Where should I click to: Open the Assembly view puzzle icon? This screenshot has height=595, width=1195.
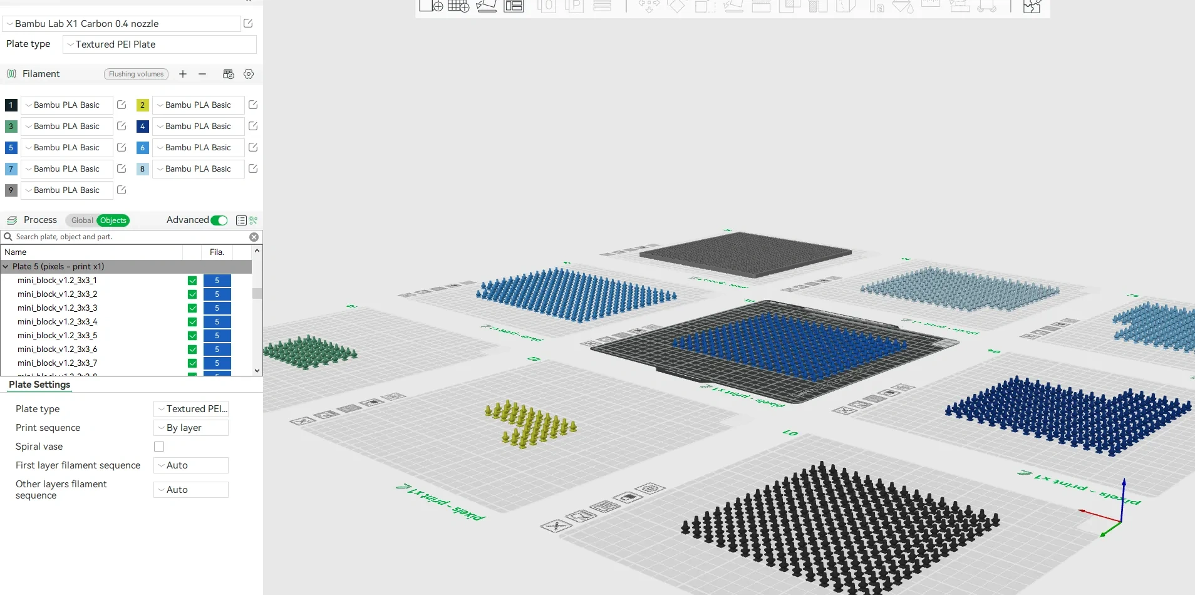(x=1032, y=6)
